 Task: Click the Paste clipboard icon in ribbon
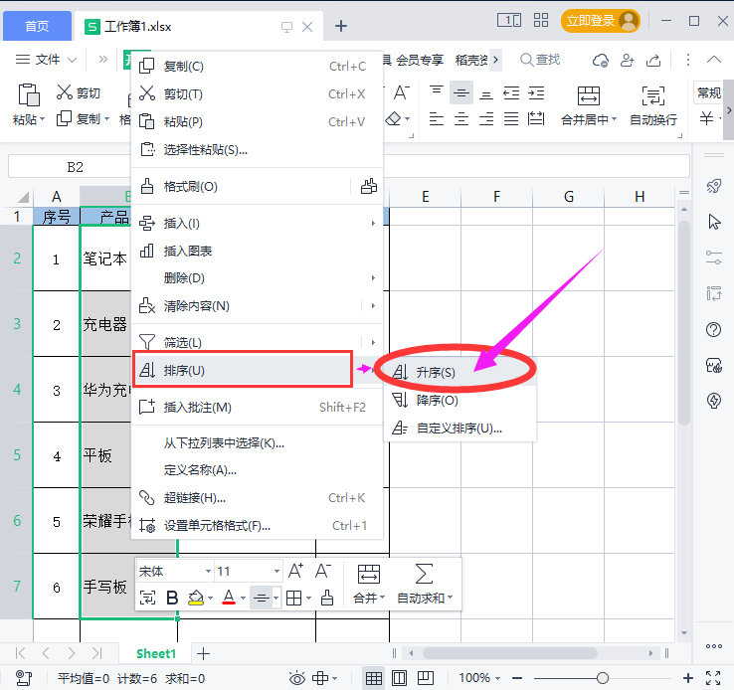[29, 95]
